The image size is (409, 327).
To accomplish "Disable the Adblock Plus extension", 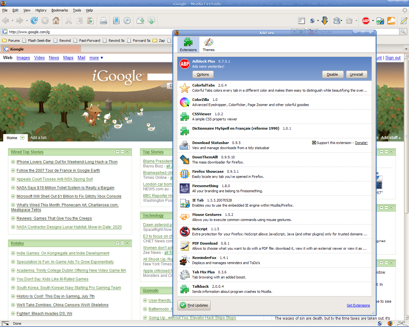I will [x=332, y=74].
